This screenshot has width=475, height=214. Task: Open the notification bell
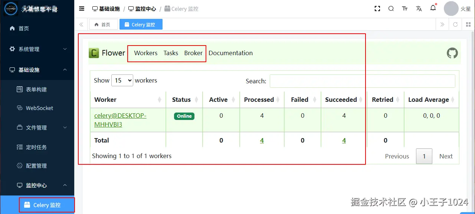[433, 8]
